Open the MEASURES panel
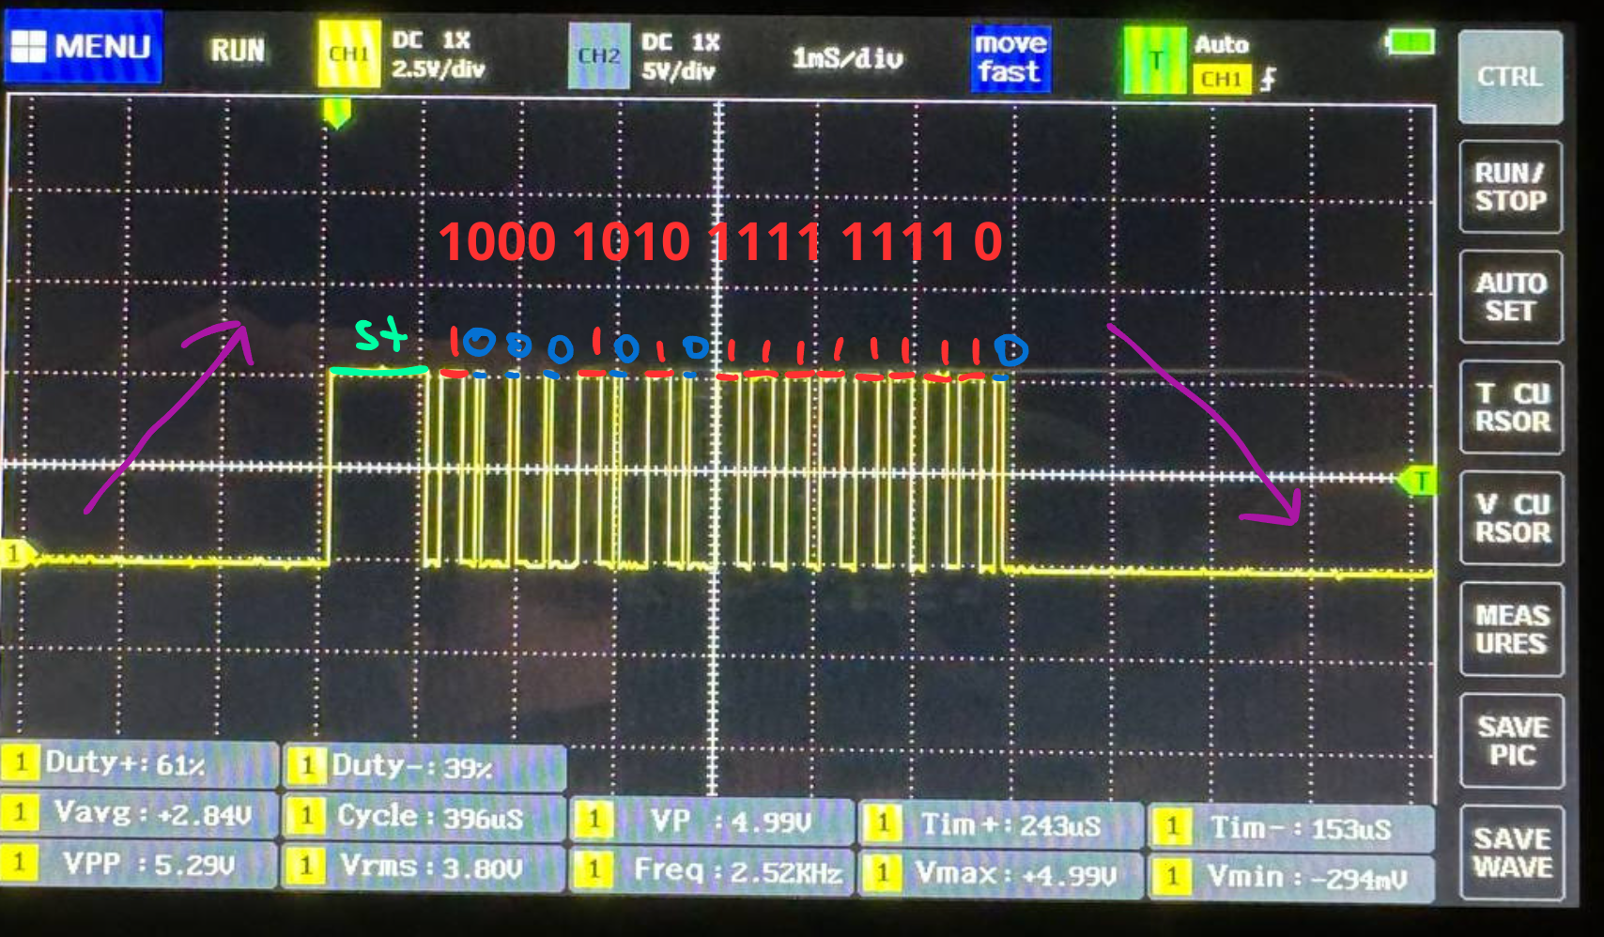This screenshot has height=937, width=1604. [x=1510, y=629]
